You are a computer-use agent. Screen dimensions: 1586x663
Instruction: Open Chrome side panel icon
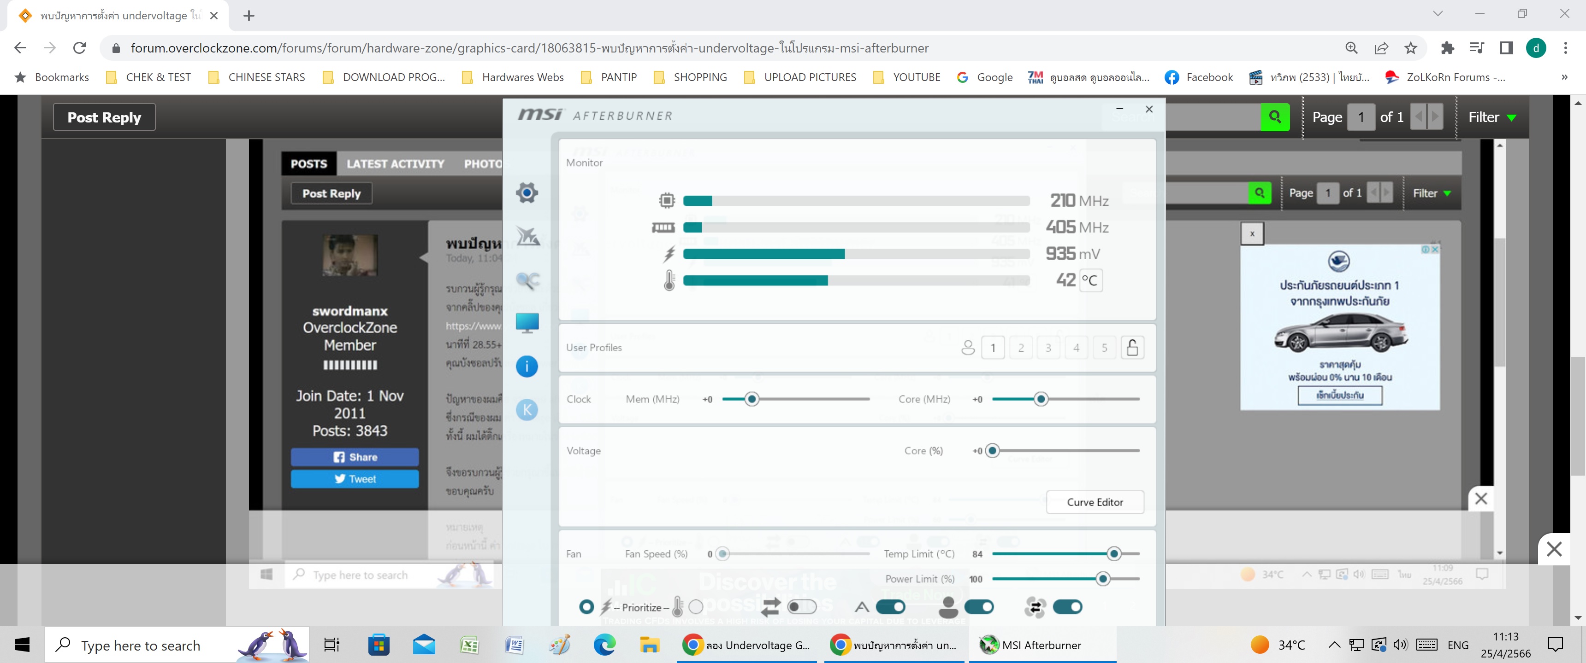(x=1507, y=48)
